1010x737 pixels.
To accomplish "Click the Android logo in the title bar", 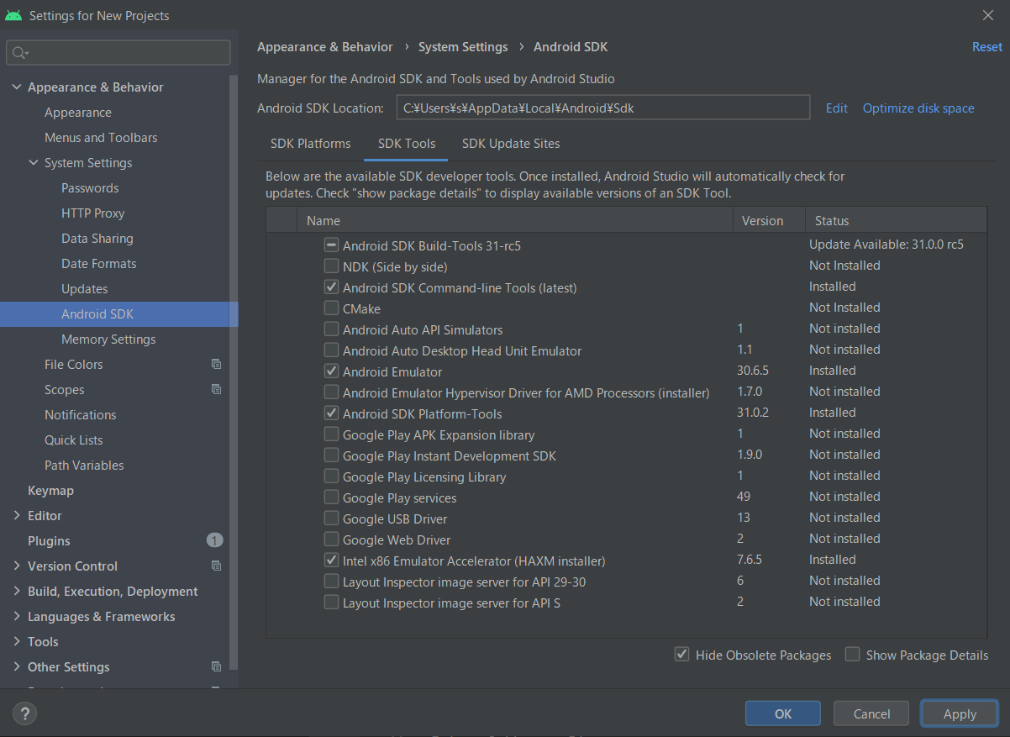I will click(13, 15).
